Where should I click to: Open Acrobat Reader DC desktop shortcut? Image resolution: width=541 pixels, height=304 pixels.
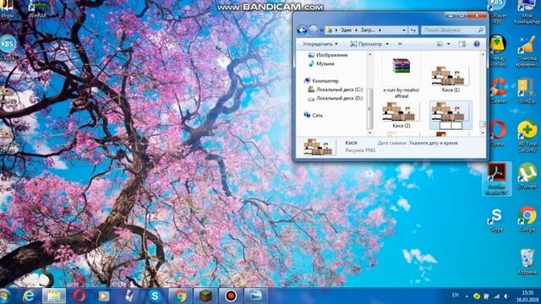click(496, 179)
